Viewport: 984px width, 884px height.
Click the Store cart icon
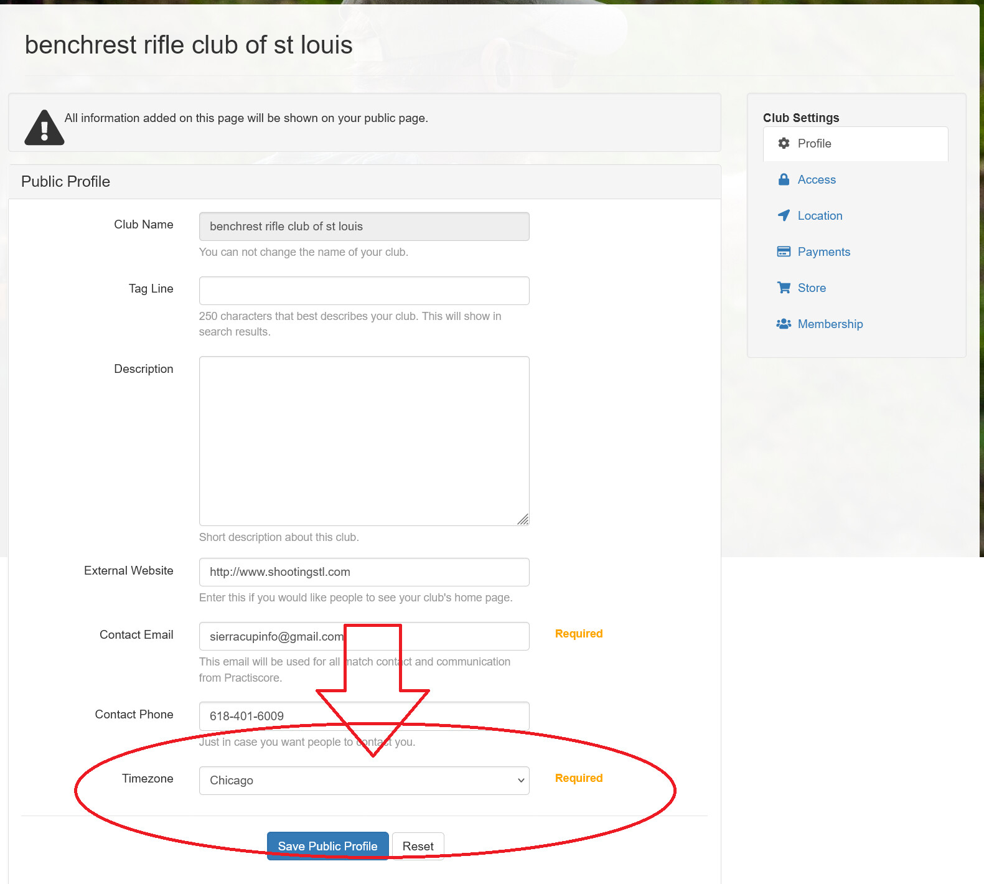(x=784, y=288)
